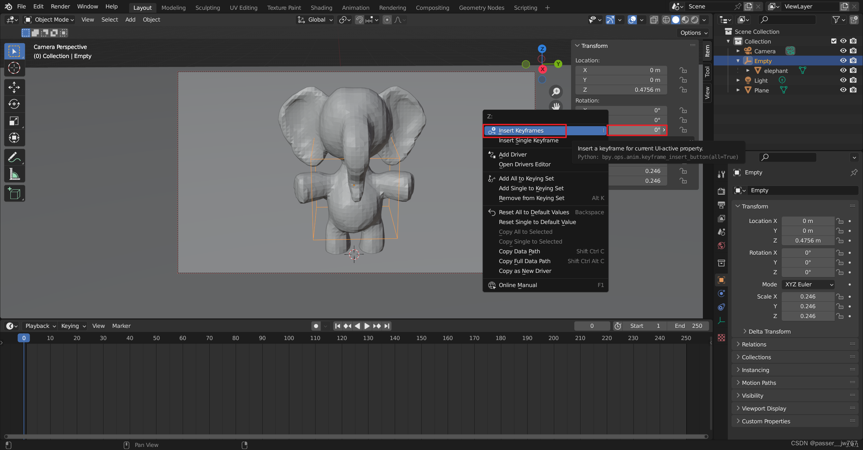Click the timeline horizontal scrollbar
The height and width of the screenshot is (450, 863).
[356, 437]
